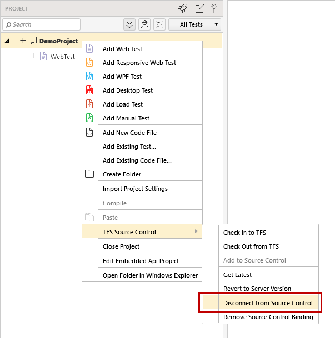Click the Create Folder icon
335x338 pixels.
click(89, 174)
